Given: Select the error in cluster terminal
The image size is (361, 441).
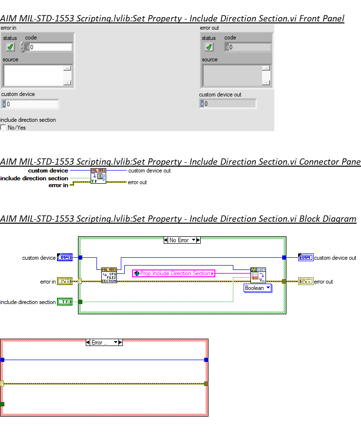Looking at the screenshot, I should [65, 281].
